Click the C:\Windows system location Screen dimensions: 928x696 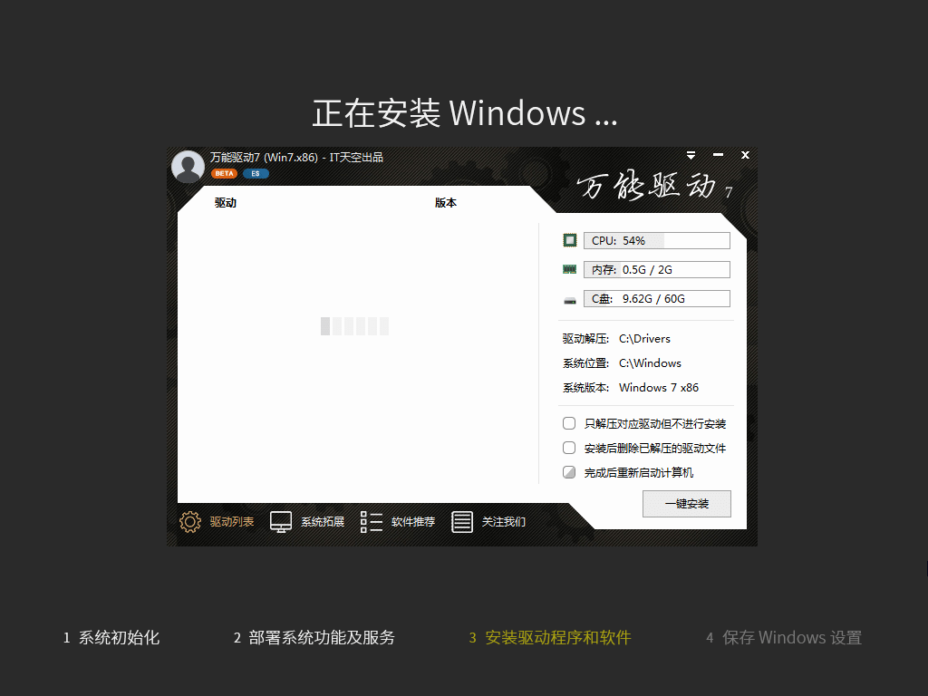coord(650,362)
